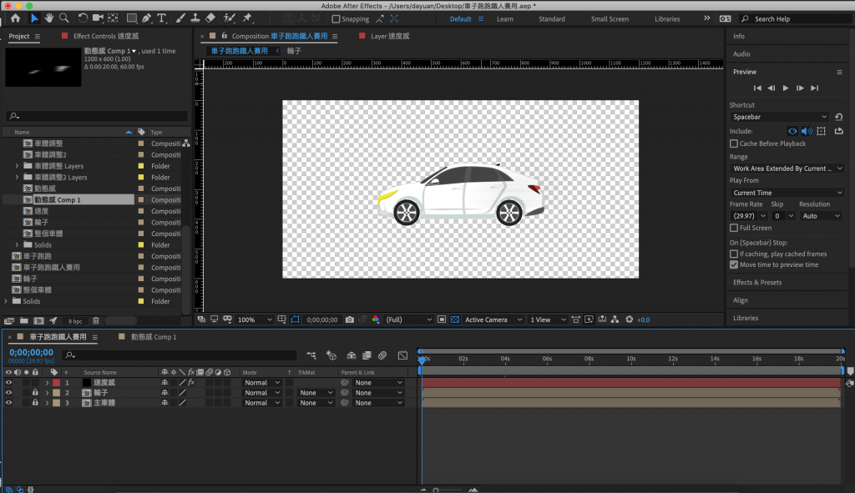Click the Home icon in toolbar
The height and width of the screenshot is (493, 855).
[x=15, y=18]
